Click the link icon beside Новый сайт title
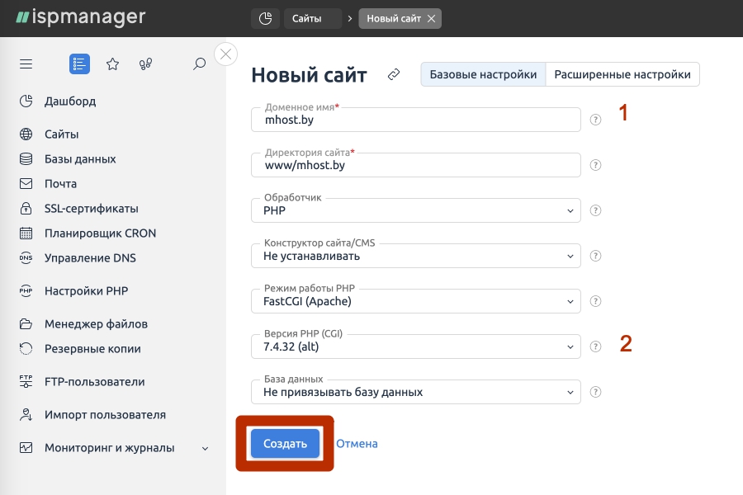The height and width of the screenshot is (495, 743). 394,75
